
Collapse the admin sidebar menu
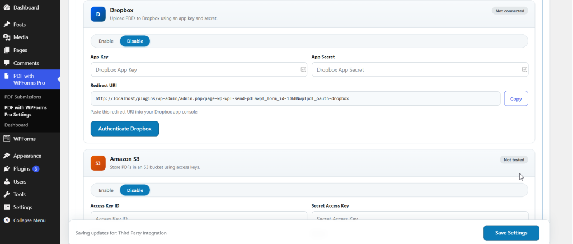pos(30,220)
